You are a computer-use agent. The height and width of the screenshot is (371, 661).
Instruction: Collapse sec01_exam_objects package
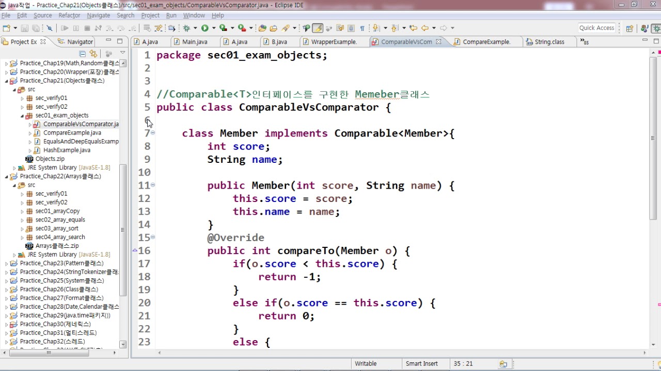pos(23,116)
